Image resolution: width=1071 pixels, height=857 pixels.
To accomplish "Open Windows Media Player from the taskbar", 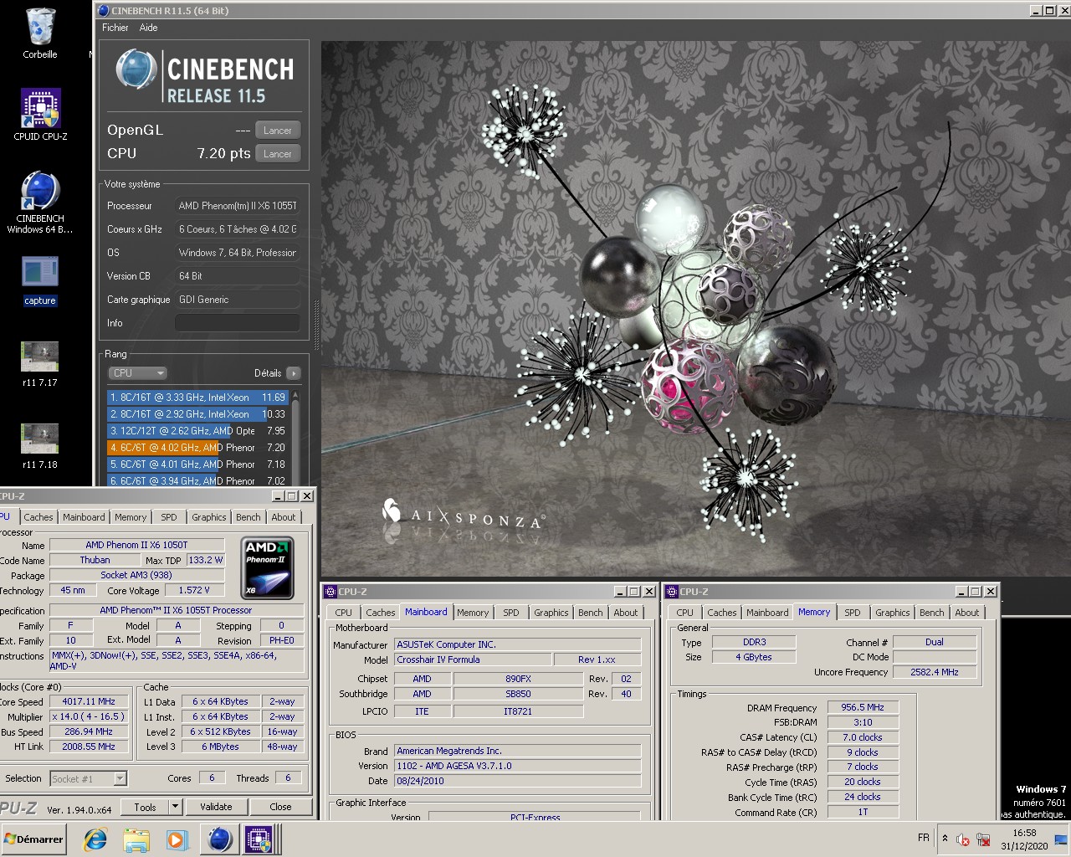I will 176,839.
